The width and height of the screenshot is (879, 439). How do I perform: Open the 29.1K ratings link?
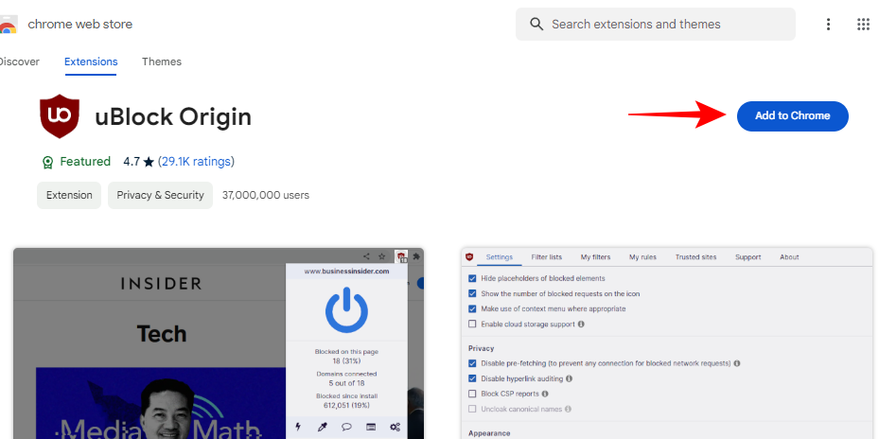pyautogui.click(x=196, y=162)
